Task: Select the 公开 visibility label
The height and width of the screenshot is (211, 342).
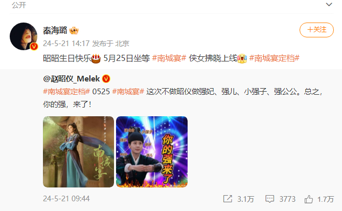Action: 19,5
